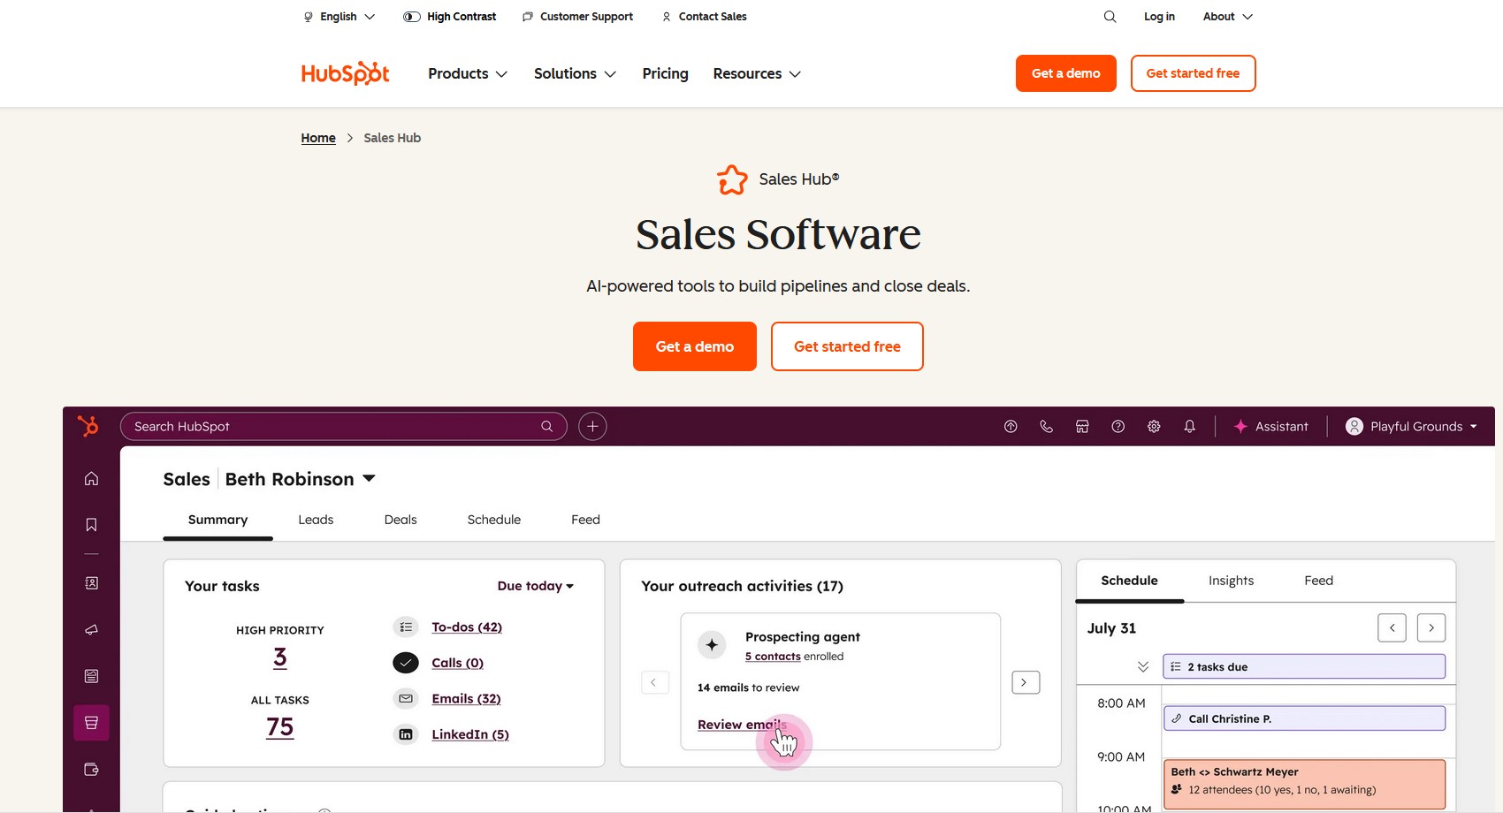Image resolution: width=1503 pixels, height=813 pixels.
Task: Click Get a demo in the top navigation
Action: pyautogui.click(x=1066, y=73)
